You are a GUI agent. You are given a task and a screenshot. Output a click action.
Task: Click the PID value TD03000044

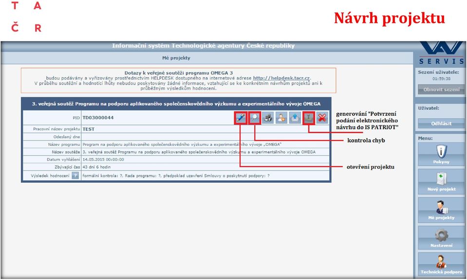click(x=98, y=118)
